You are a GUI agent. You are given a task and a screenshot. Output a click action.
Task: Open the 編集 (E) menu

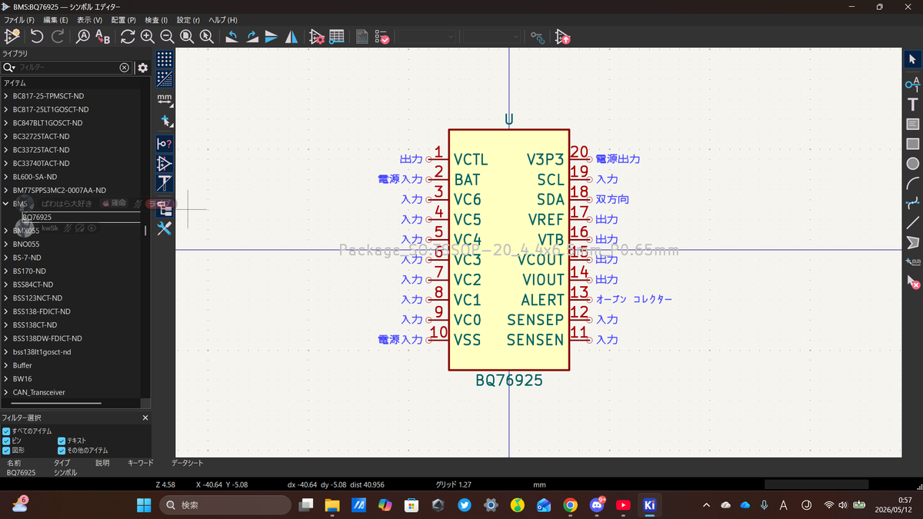[55, 19]
